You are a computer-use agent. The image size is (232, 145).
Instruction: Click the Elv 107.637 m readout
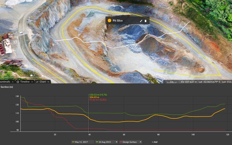189,82
